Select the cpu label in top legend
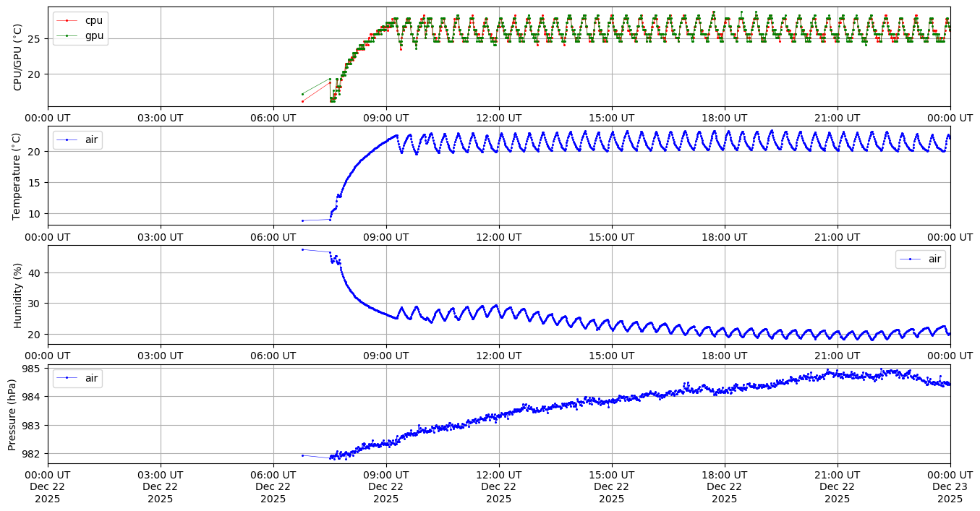 point(94,21)
